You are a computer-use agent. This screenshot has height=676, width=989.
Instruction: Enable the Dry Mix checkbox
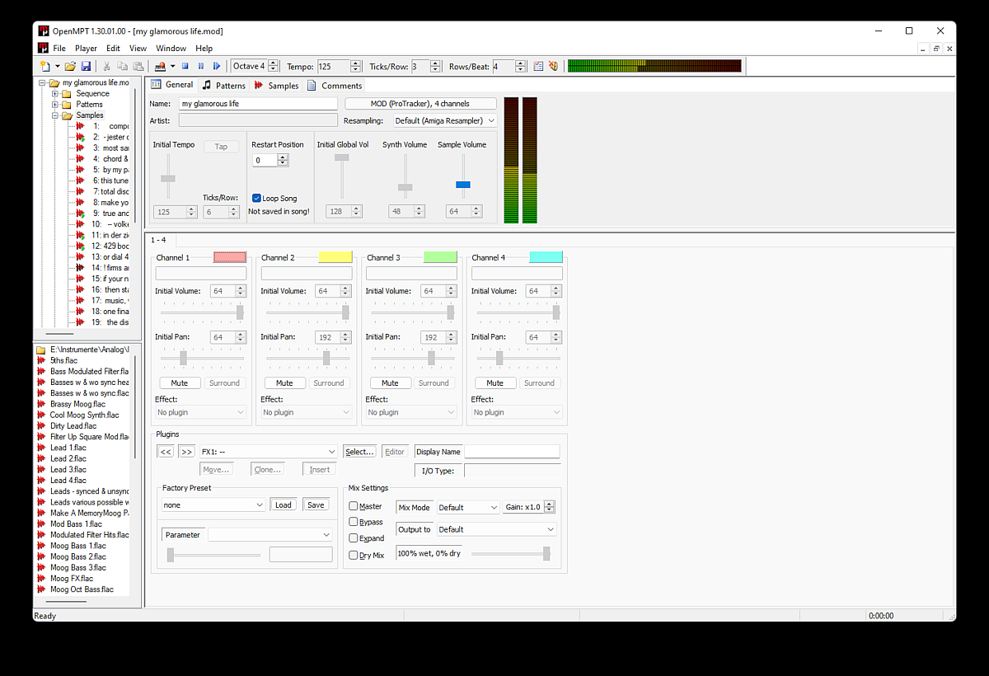(354, 555)
